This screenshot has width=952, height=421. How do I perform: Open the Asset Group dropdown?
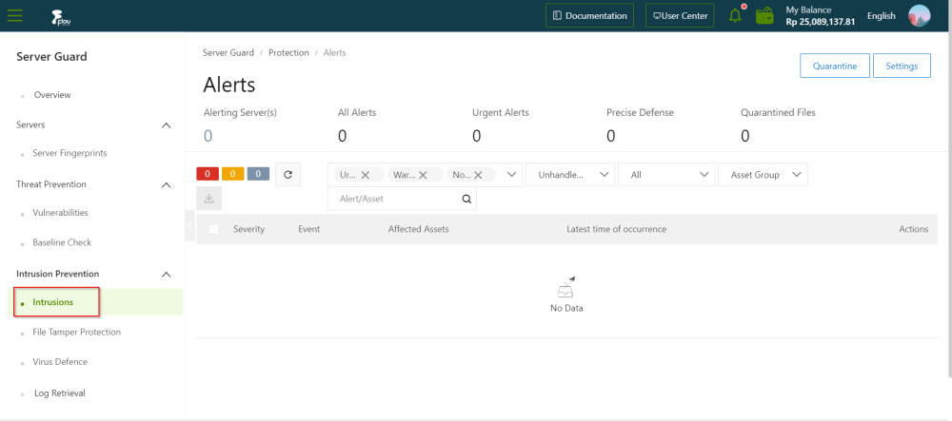point(764,175)
